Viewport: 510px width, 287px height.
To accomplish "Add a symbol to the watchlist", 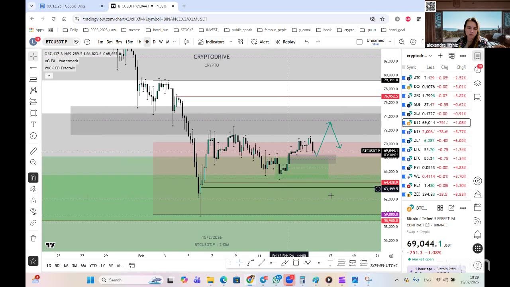I will pyautogui.click(x=440, y=56).
